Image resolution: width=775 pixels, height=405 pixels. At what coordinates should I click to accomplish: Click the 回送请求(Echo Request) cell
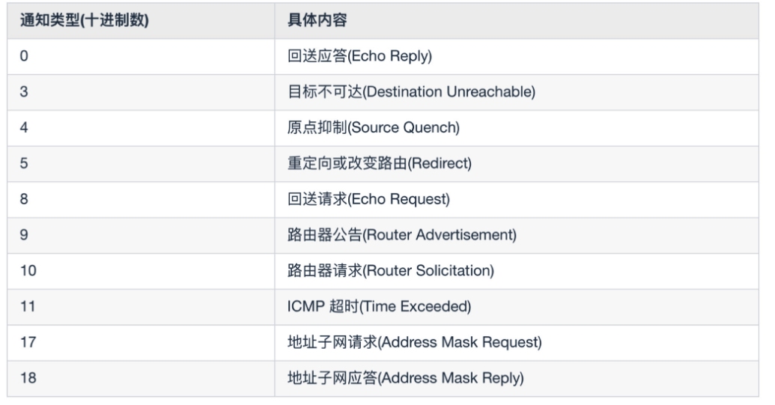click(x=517, y=200)
